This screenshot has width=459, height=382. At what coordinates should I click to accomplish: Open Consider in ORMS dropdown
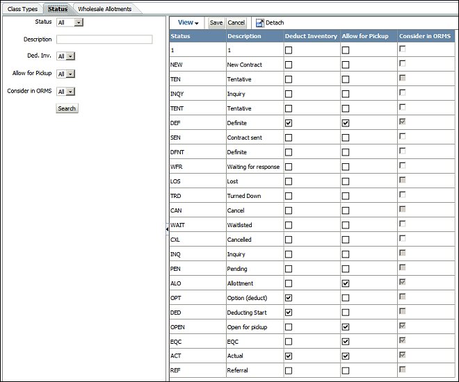coord(65,91)
